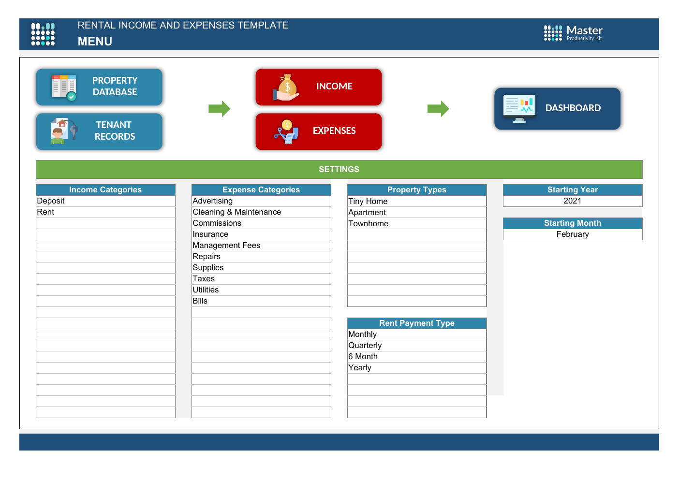679x480 pixels.
Task: Select the Repairs expense cell
Action: pos(261,257)
